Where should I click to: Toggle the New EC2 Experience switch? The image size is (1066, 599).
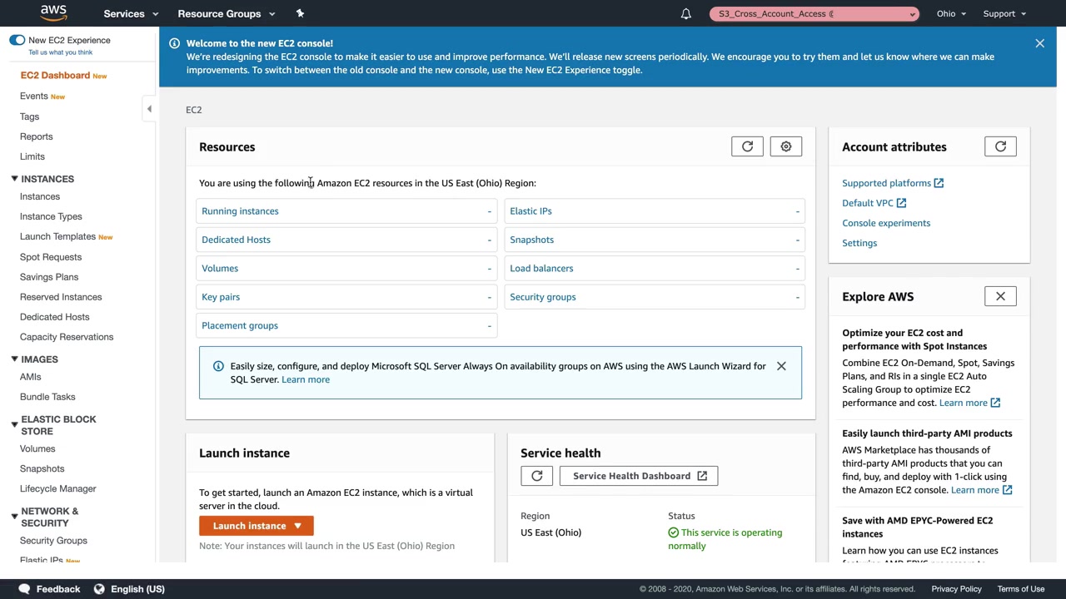[x=17, y=40]
